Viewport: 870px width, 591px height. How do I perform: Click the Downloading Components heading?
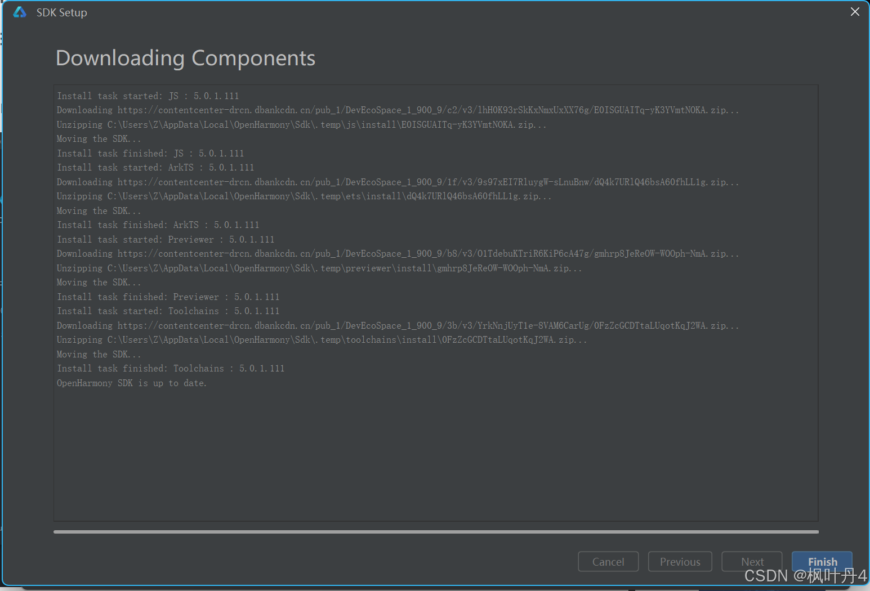[x=185, y=58]
